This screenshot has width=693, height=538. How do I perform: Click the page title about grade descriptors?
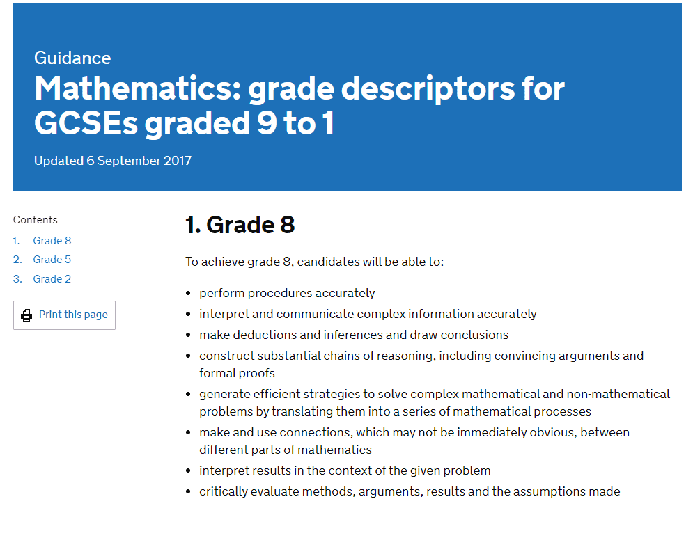pos(299,106)
